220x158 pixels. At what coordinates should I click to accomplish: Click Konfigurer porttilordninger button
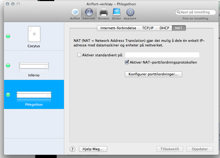[x=153, y=74]
